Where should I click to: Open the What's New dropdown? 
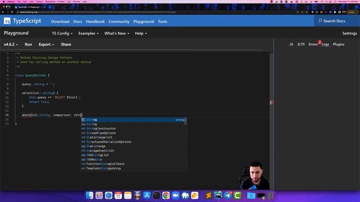pyautogui.click(x=116, y=34)
